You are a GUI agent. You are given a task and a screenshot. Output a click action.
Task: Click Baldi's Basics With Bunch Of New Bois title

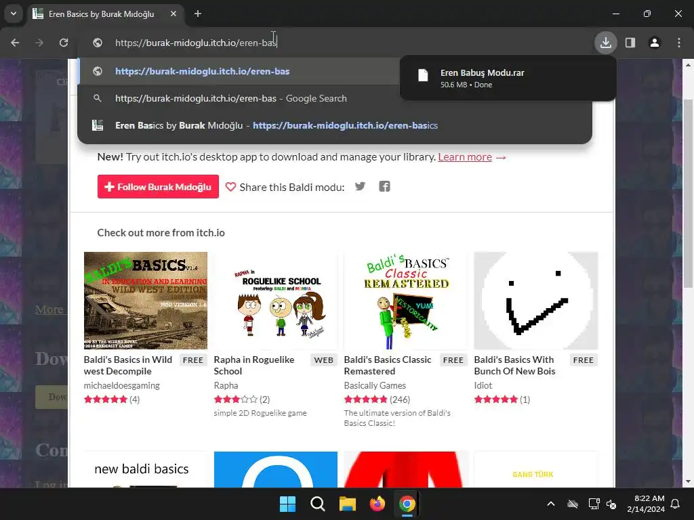coord(515,365)
